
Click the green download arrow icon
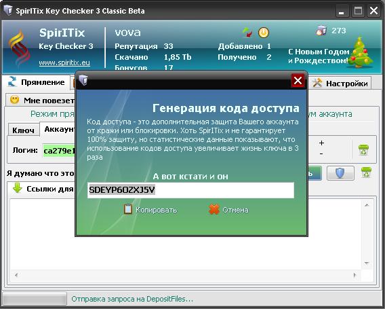[x=18, y=187]
